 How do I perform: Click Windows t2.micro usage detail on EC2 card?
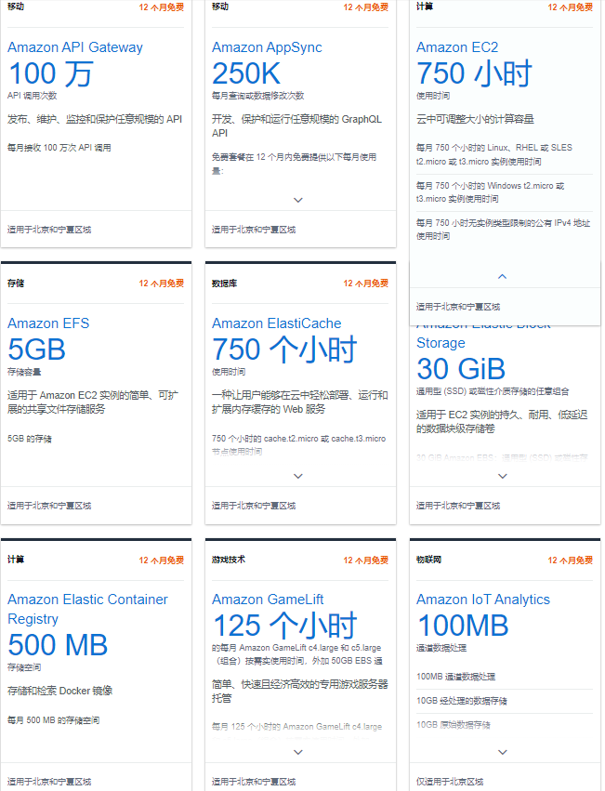(x=490, y=192)
